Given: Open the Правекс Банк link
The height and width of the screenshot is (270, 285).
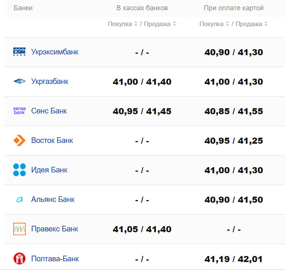Looking at the screenshot, I should [x=55, y=229].
